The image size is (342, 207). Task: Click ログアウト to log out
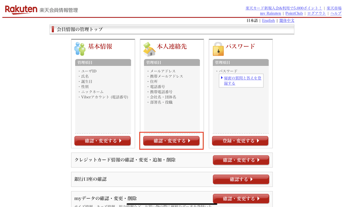tap(316, 13)
